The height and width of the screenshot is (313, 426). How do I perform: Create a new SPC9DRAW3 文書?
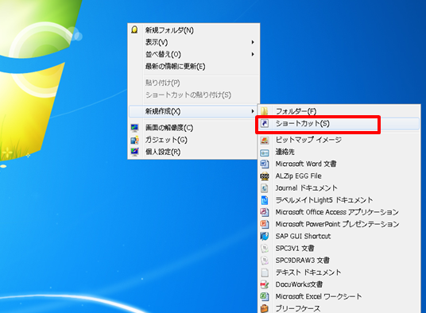(x=339, y=261)
